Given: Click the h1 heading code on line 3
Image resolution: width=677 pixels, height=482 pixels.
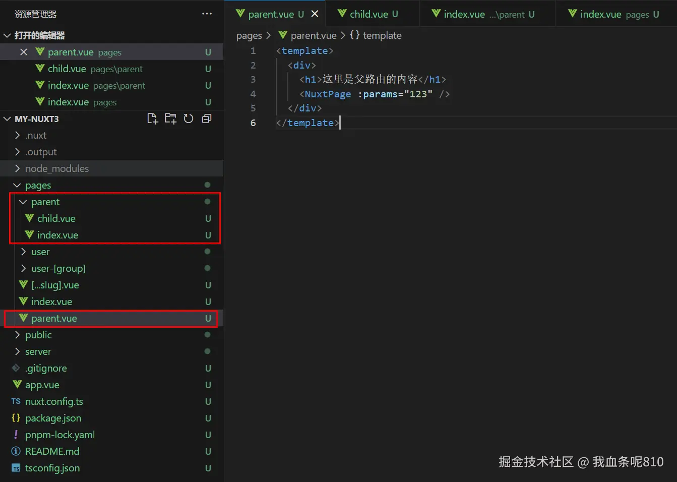Looking at the screenshot, I should (x=373, y=79).
